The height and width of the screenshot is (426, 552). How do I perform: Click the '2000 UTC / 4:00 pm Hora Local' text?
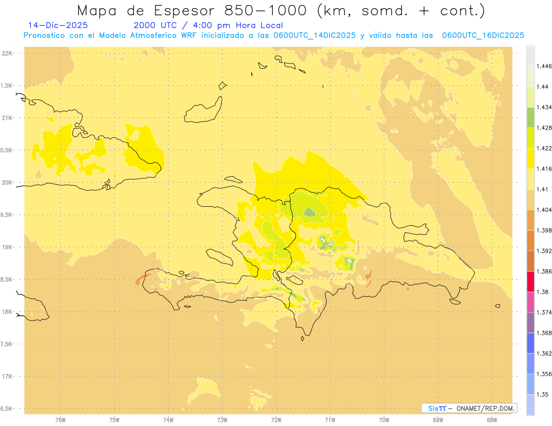pyautogui.click(x=208, y=25)
